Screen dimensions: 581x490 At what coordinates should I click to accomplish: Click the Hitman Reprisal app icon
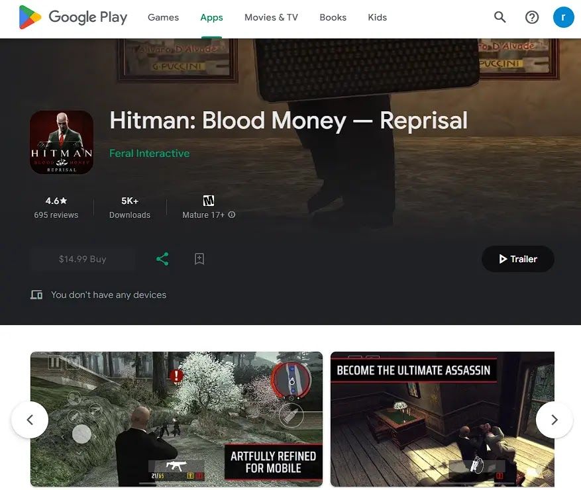pyautogui.click(x=62, y=142)
